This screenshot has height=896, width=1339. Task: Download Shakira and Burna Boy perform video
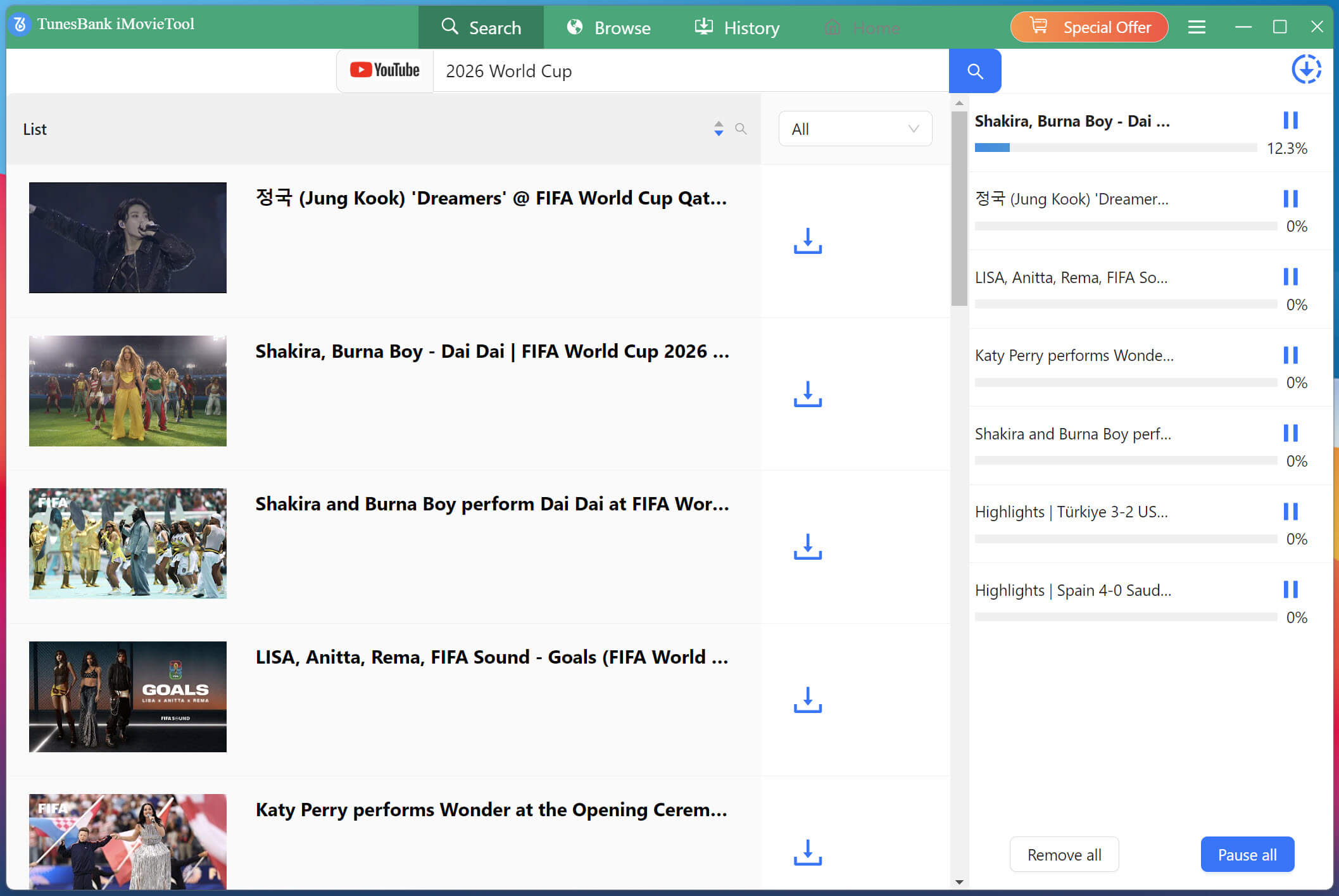click(x=808, y=546)
